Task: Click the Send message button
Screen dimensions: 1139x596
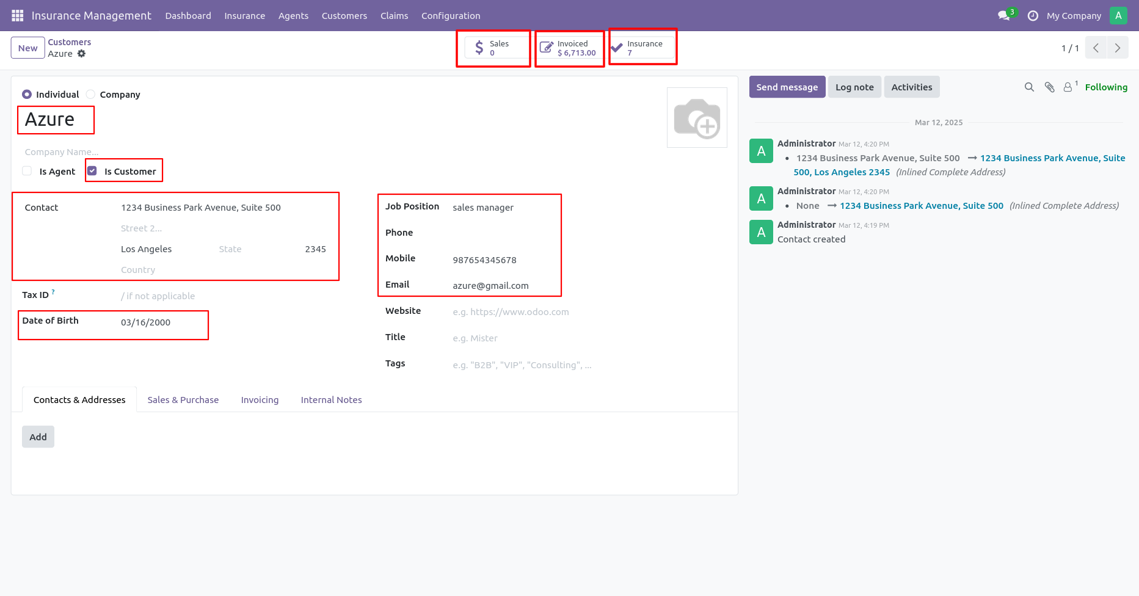Action: coord(787,87)
